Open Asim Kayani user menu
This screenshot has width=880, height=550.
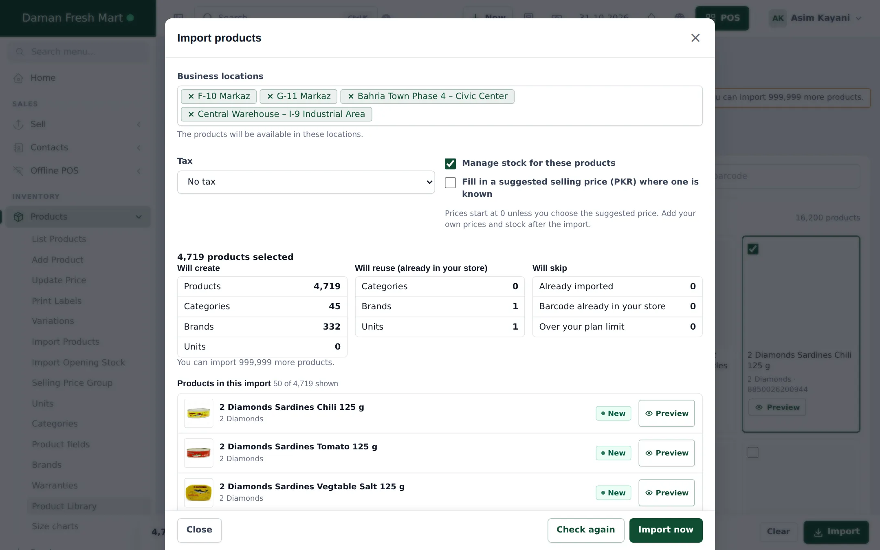point(816,18)
